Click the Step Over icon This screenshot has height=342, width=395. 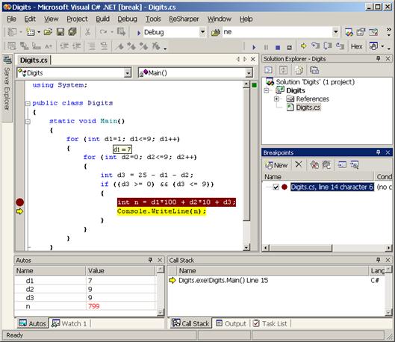click(328, 46)
